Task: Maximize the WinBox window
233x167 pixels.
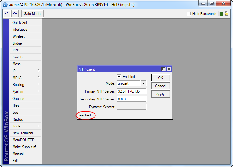Action: [212, 3]
